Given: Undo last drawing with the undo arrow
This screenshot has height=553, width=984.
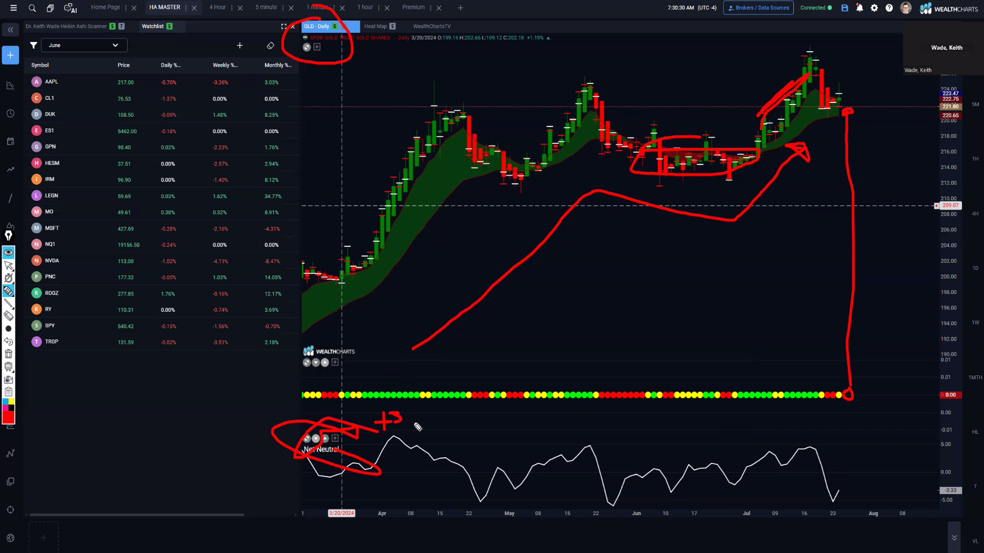Looking at the screenshot, I should click(9, 341).
